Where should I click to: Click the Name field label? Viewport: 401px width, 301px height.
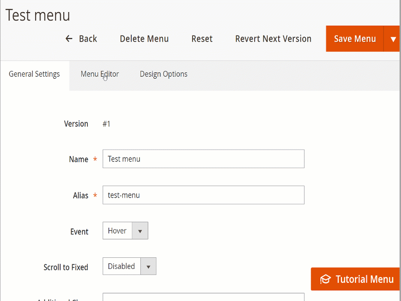pyautogui.click(x=78, y=160)
